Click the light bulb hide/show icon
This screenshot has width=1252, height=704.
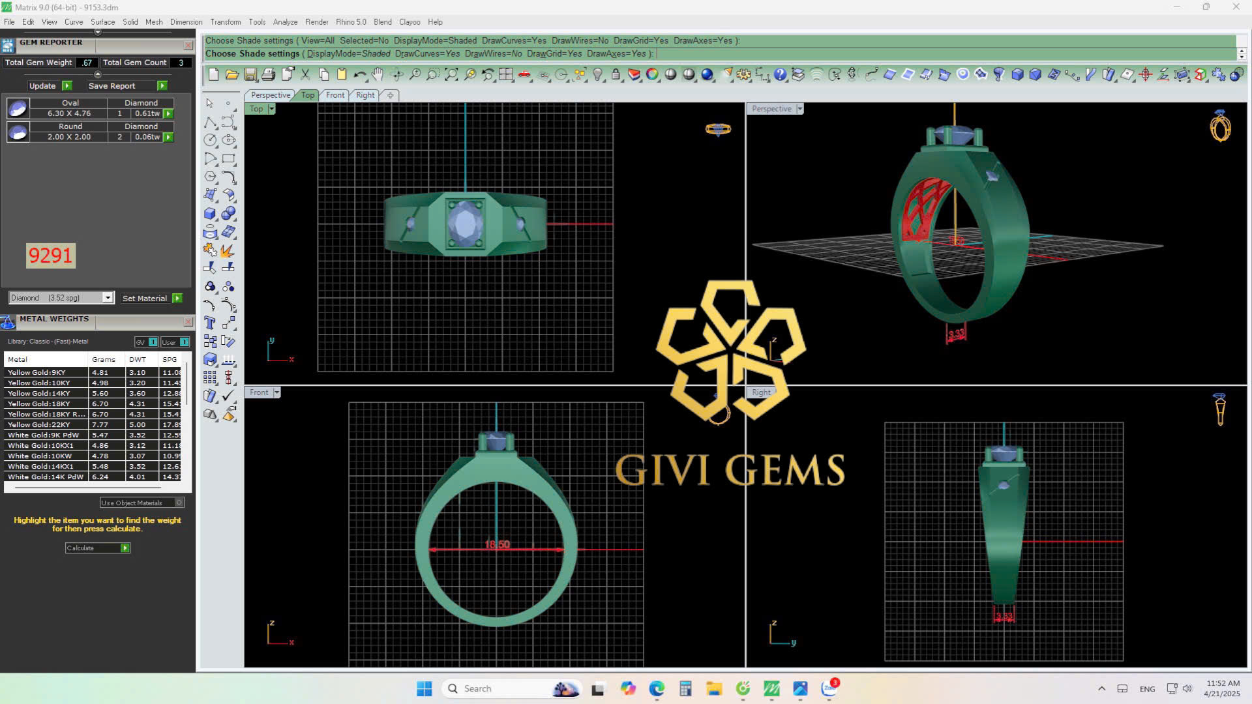(x=597, y=75)
